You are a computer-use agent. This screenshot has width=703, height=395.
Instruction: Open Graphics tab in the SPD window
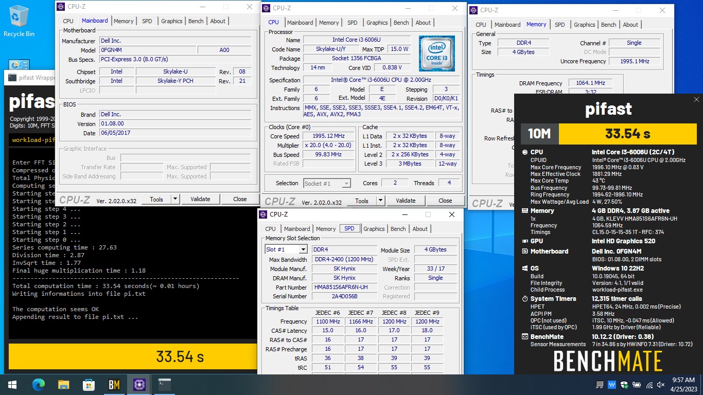click(x=374, y=229)
